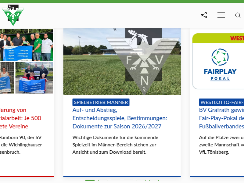This screenshot has height=183, width=244.
Task: Click text 'Wichtige Dokumente für die kommende'
Action: pyautogui.click(x=115, y=138)
